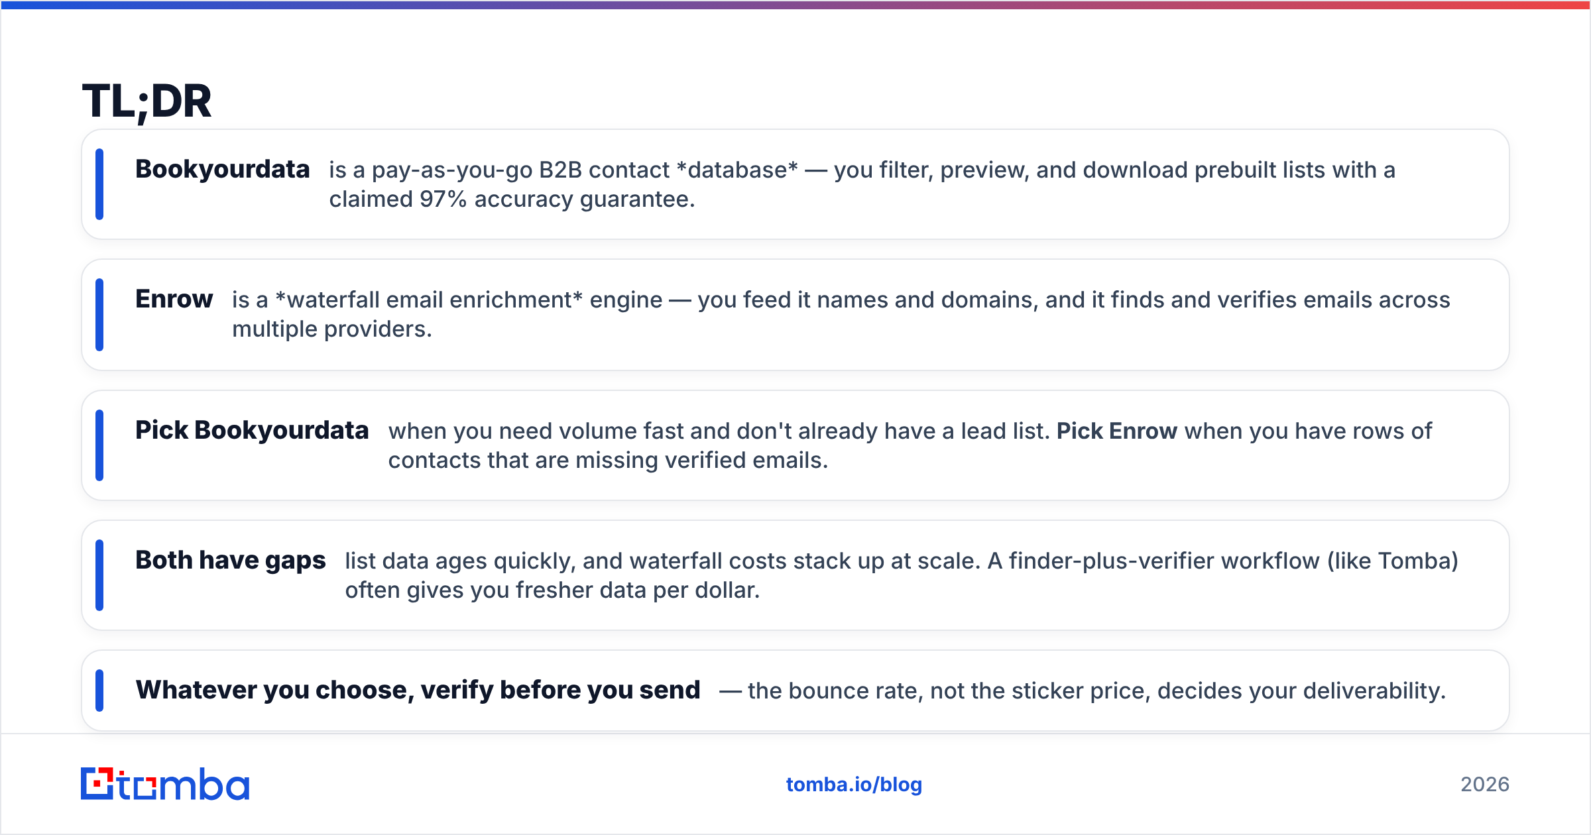Click the Tomba logo icon
This screenshot has height=835, width=1591.
pos(97,784)
